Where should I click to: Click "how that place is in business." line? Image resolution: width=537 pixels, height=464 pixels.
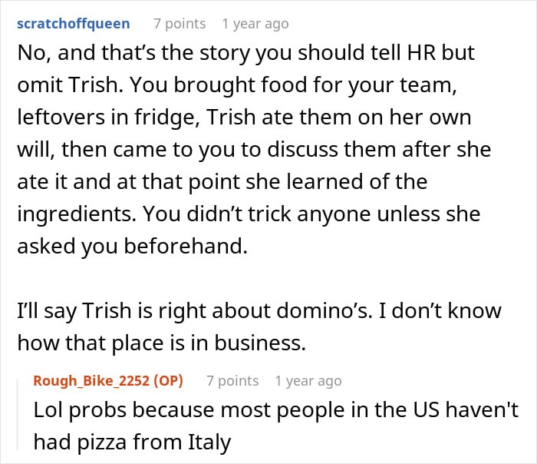[x=161, y=343]
